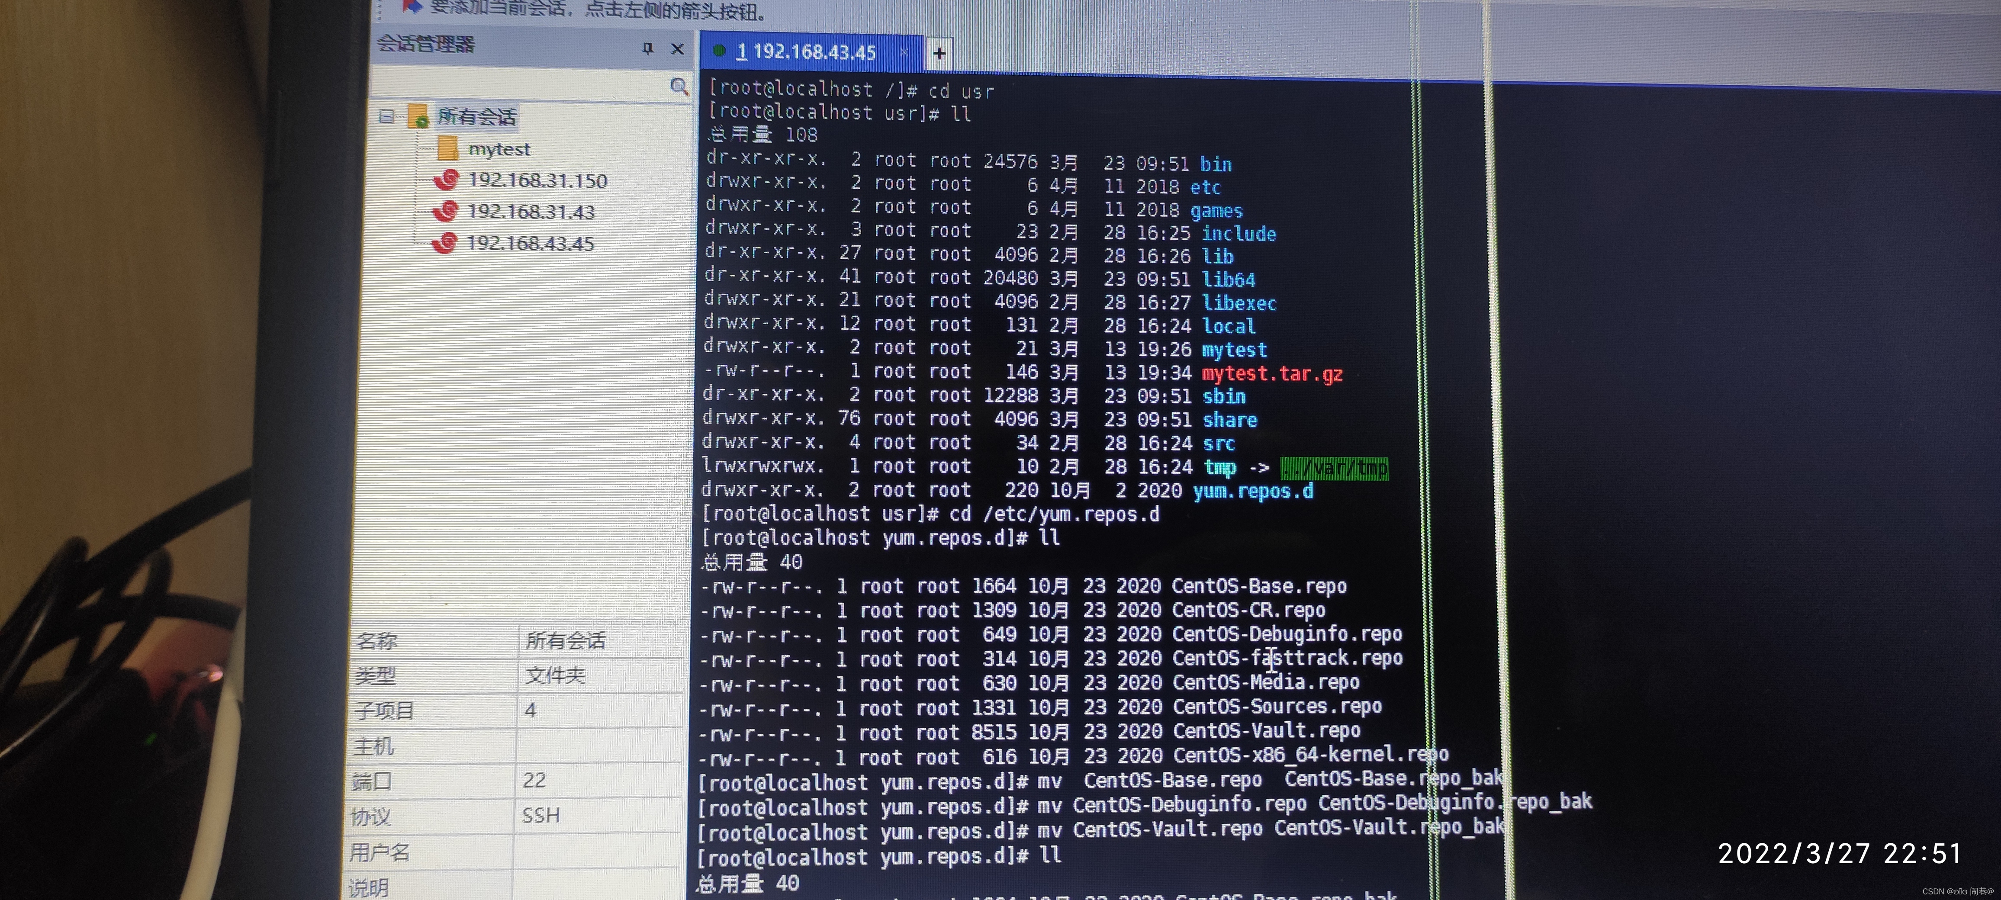Click the 协议 value SSH cell

point(540,815)
